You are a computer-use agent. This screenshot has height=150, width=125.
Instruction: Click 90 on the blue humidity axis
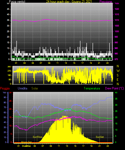click(5, 97)
